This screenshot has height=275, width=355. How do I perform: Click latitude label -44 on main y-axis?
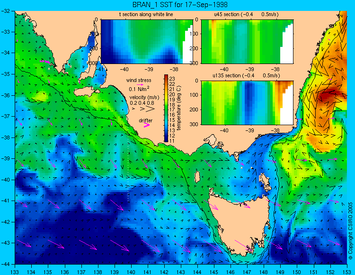click(x=6, y=264)
